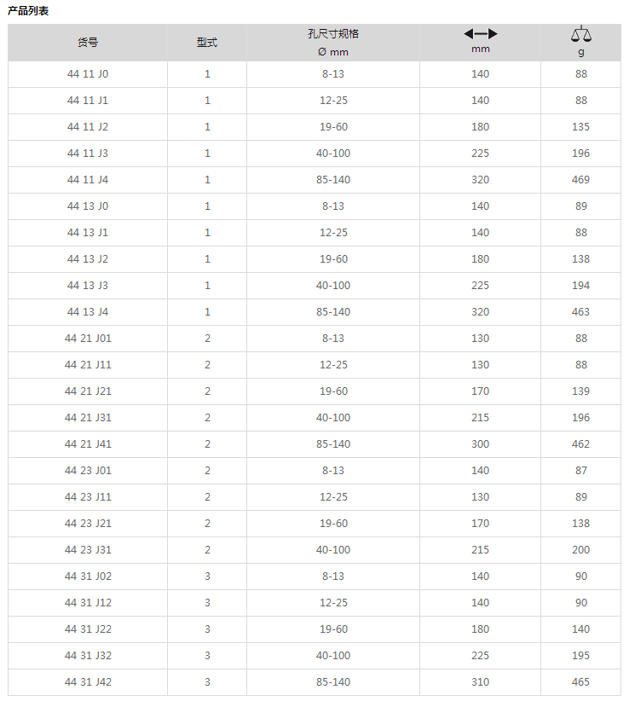Viewport: 635px width, 707px height.
Task: Select article number 44 11 J0
Action: [88, 74]
